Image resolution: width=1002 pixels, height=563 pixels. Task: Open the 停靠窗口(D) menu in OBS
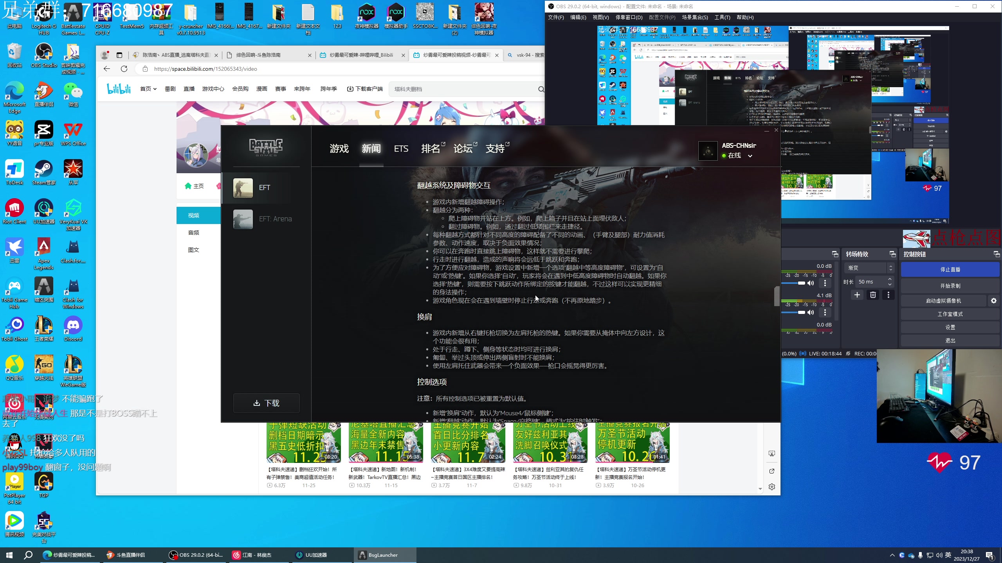tap(629, 17)
